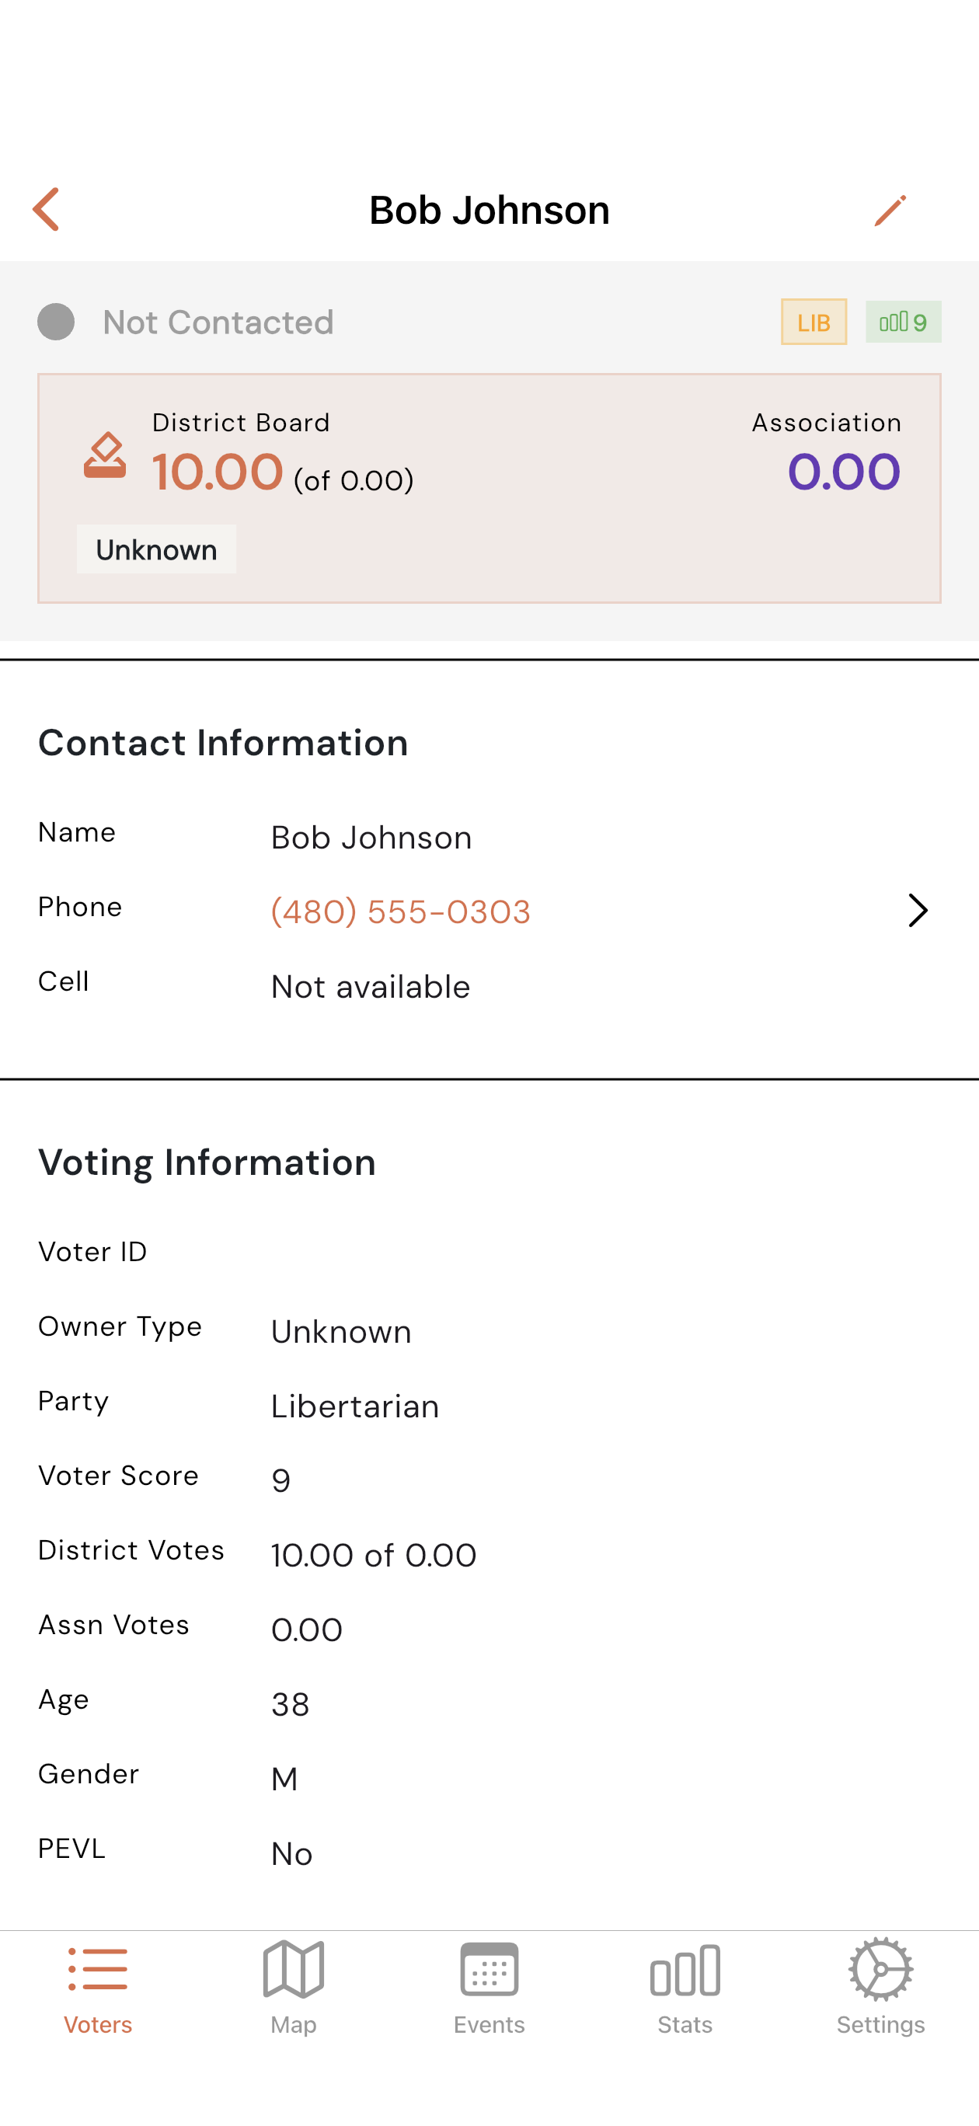Expand the District Board vote summary card
The height and width of the screenshot is (2126, 979).
pyautogui.click(x=489, y=487)
